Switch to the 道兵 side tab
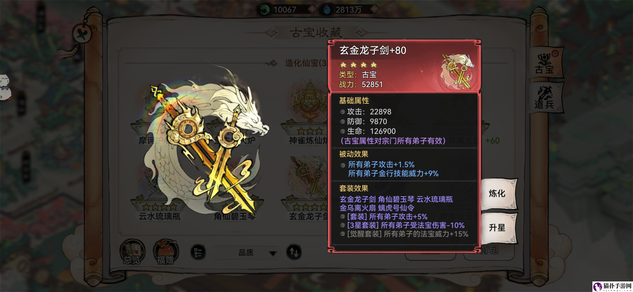Image resolution: width=633 pixels, height=292 pixels. pyautogui.click(x=545, y=98)
